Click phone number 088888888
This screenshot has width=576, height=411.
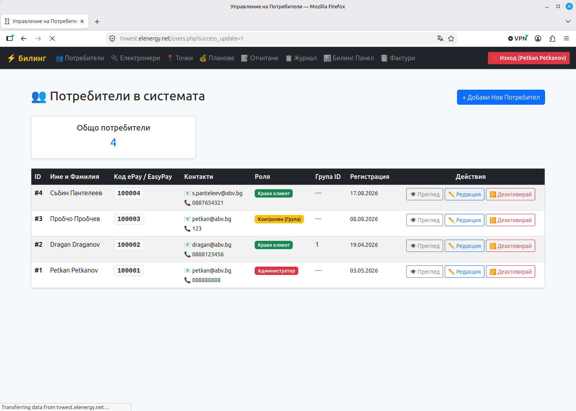click(x=206, y=280)
